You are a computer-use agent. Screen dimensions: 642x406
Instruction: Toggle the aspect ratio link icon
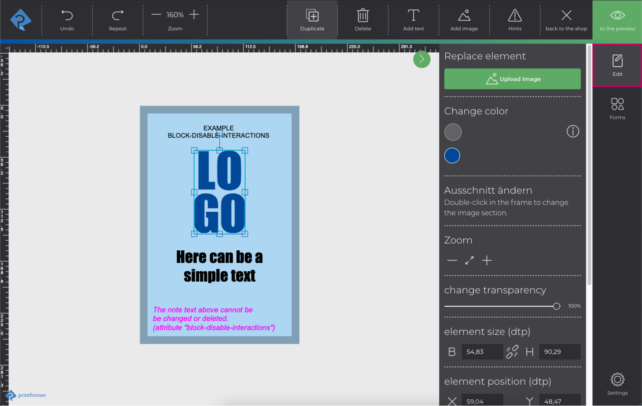pyautogui.click(x=512, y=352)
